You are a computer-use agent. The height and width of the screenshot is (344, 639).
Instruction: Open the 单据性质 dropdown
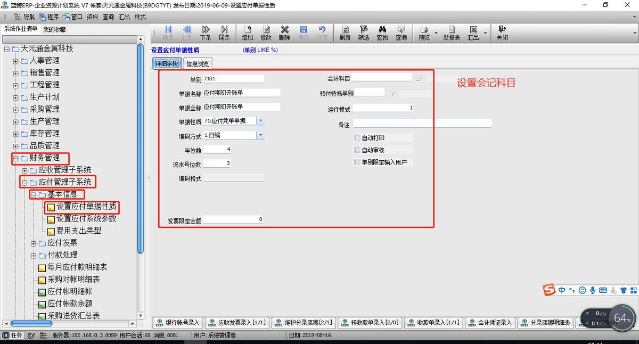point(260,121)
